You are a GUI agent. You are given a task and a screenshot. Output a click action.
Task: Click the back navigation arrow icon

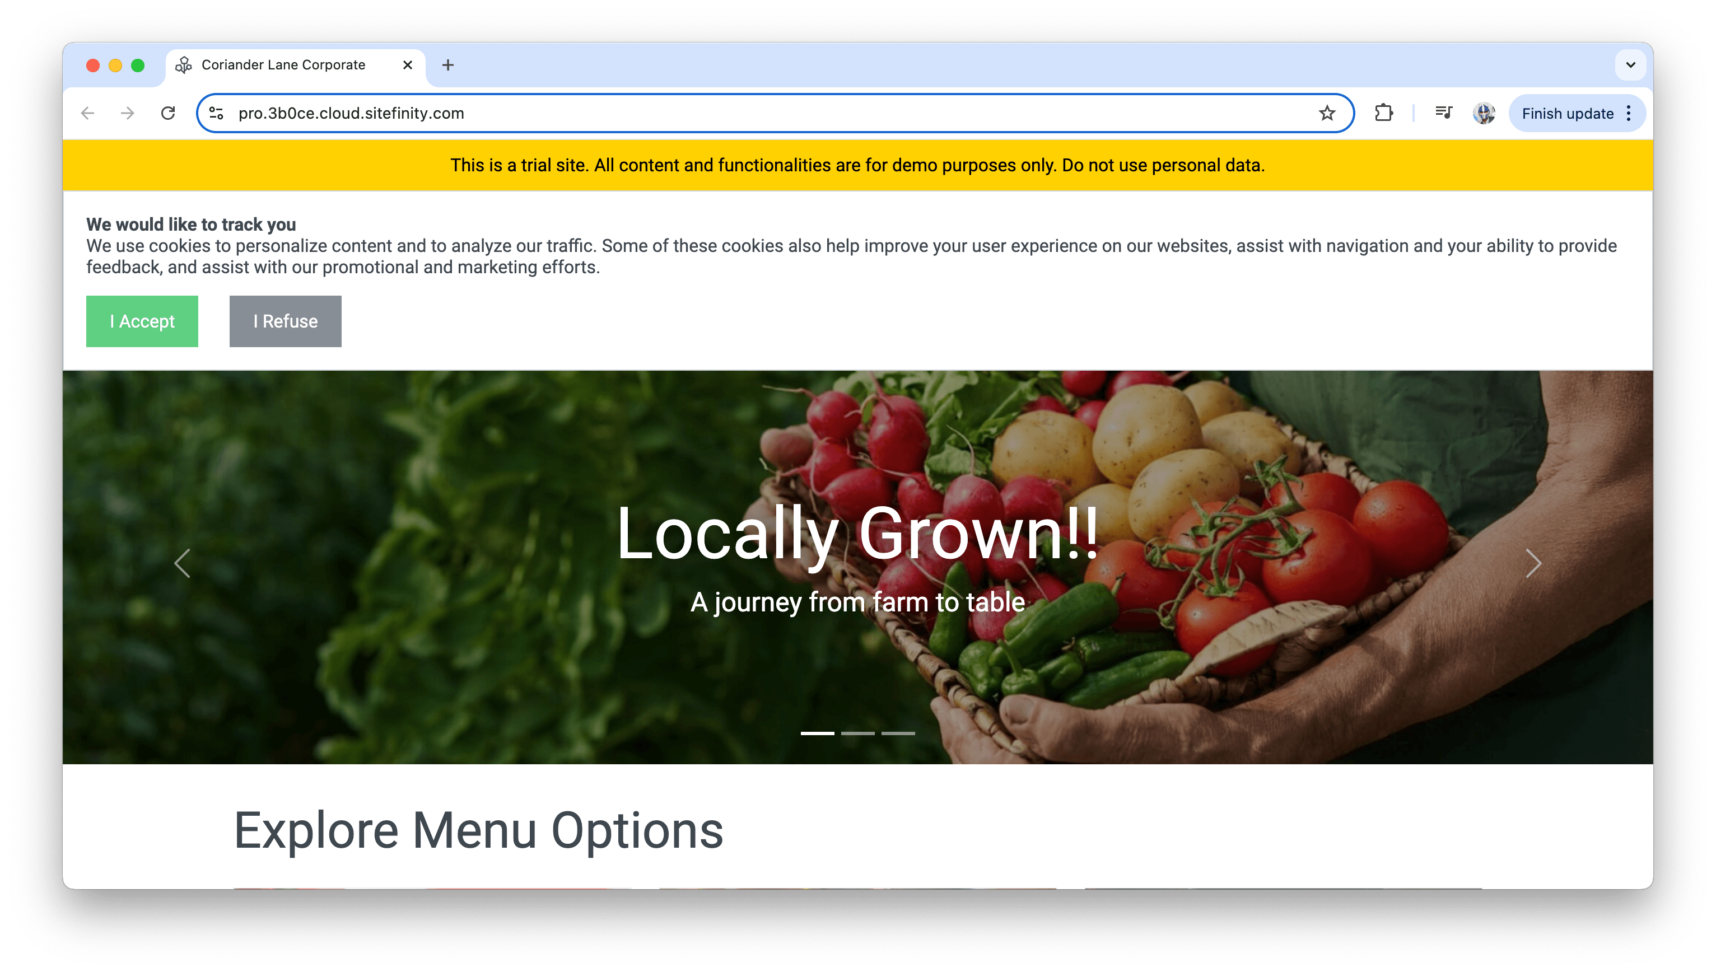click(90, 113)
